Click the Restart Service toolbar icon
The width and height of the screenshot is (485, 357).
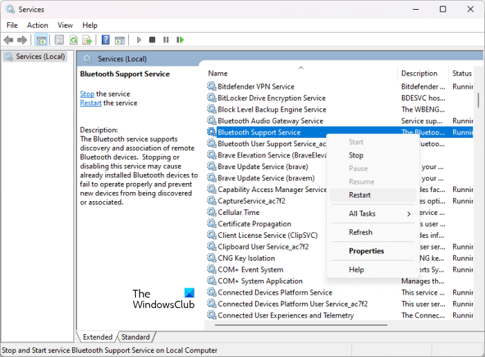click(180, 40)
